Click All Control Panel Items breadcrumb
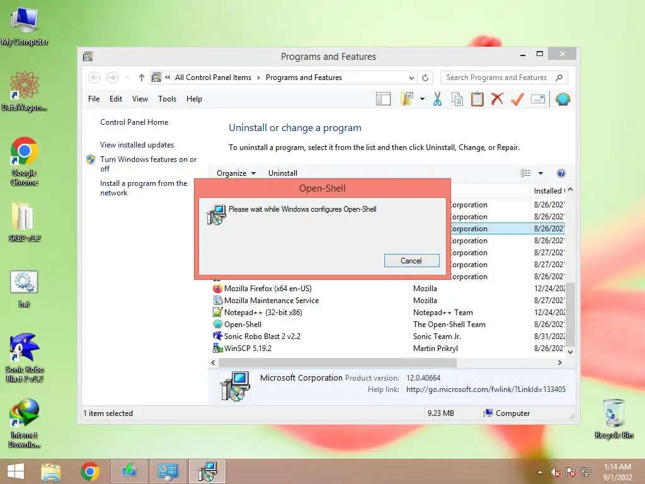 click(x=213, y=78)
